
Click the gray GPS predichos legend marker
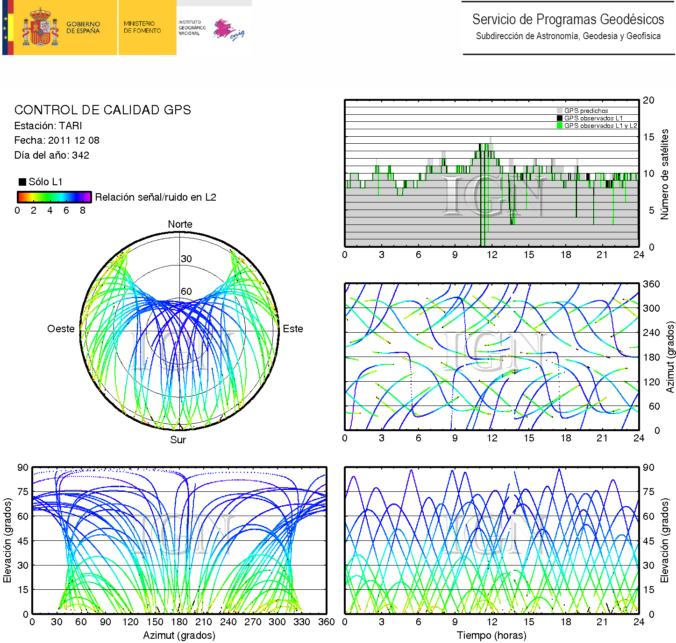(x=560, y=111)
